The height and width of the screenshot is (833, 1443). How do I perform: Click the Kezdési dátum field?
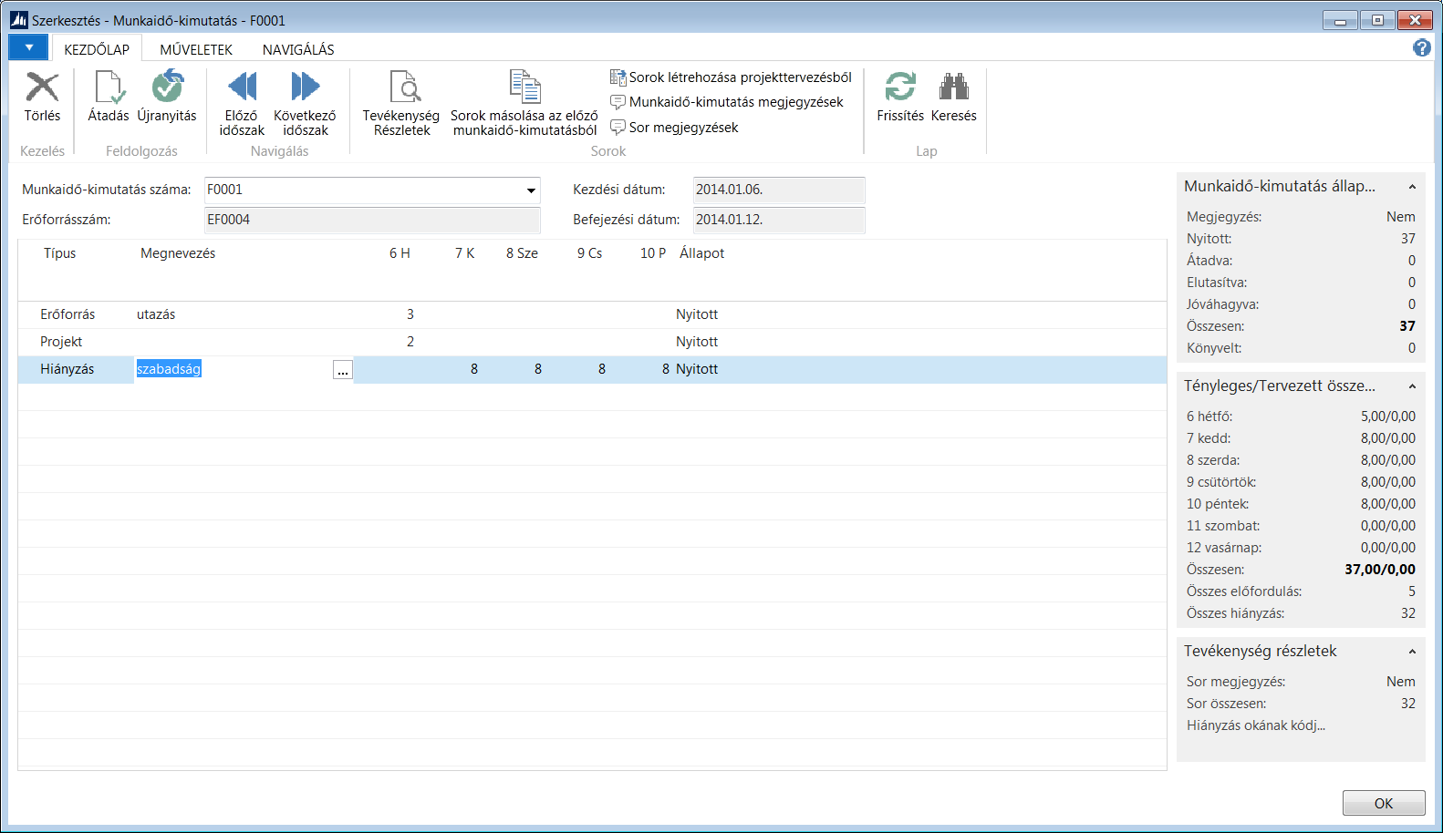pyautogui.click(x=779, y=190)
